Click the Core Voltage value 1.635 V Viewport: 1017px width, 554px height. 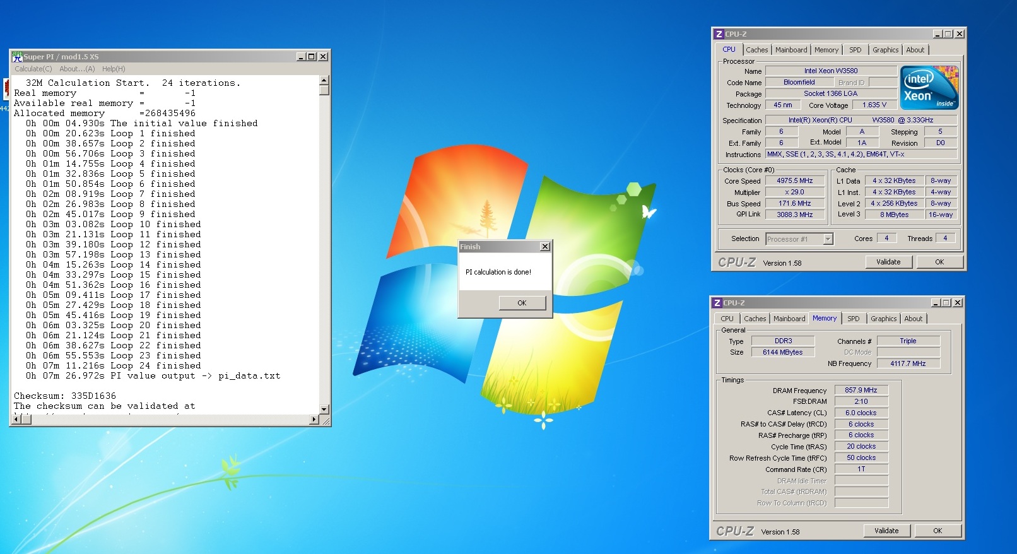click(x=874, y=105)
